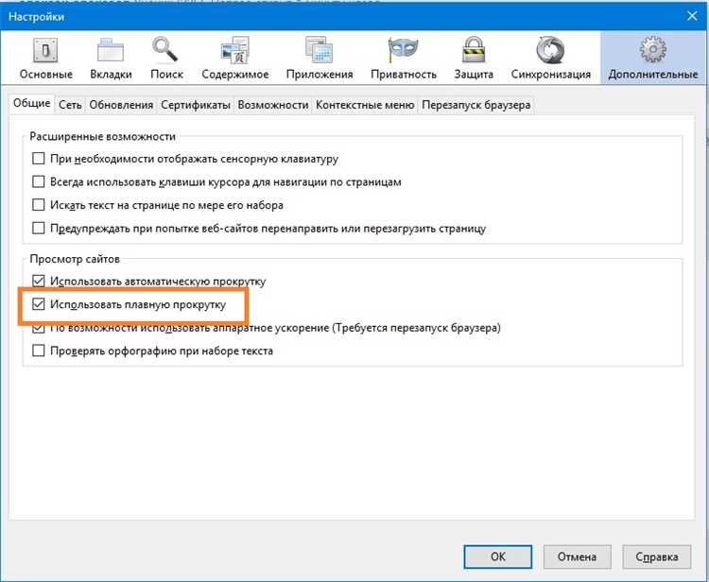Open the Основные settings category icon

click(45, 50)
